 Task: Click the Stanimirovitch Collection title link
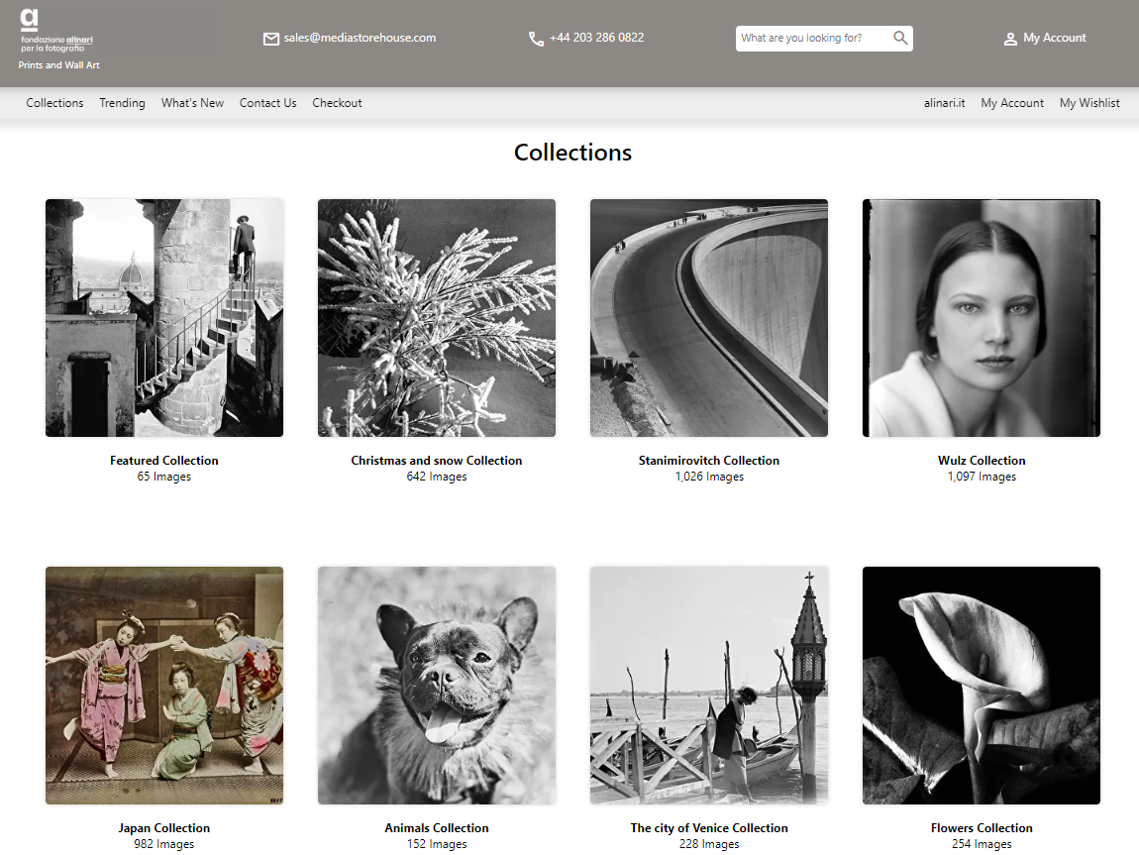708,461
